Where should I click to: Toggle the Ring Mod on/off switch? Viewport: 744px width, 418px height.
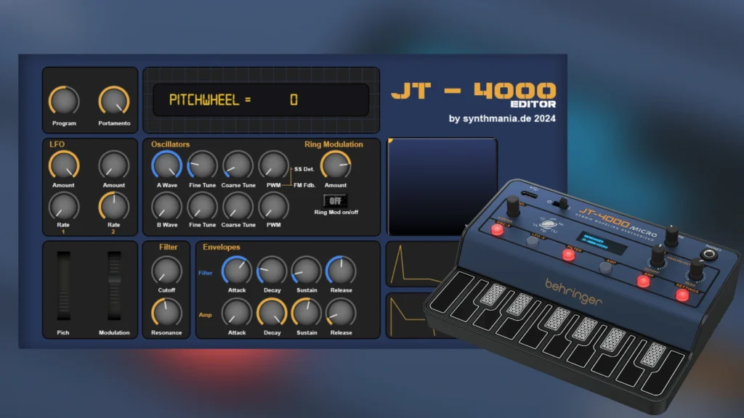[x=335, y=200]
